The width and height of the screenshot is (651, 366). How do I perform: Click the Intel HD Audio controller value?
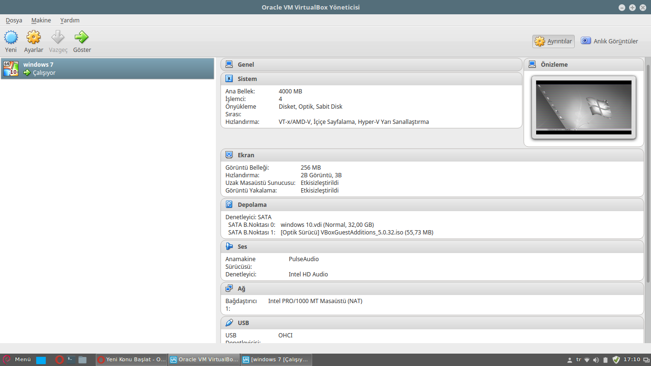pos(308,274)
